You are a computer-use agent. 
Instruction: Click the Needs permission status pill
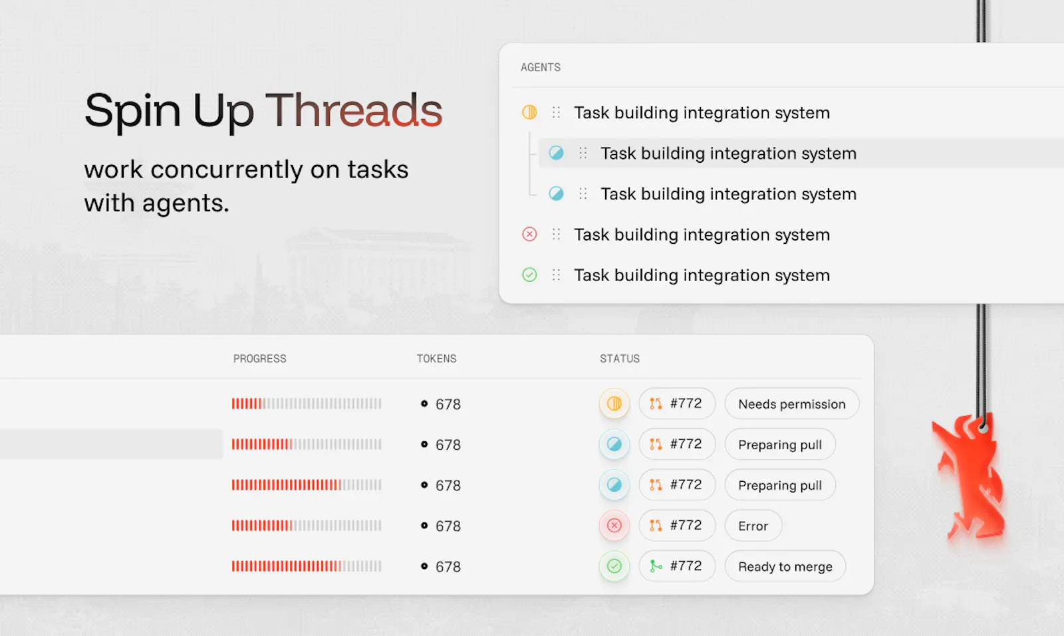pos(792,403)
